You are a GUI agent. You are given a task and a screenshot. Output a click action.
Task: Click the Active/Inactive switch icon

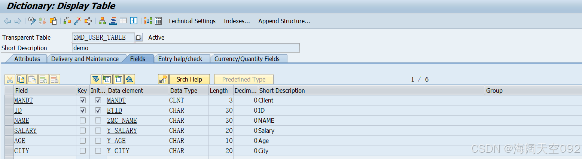click(x=43, y=21)
